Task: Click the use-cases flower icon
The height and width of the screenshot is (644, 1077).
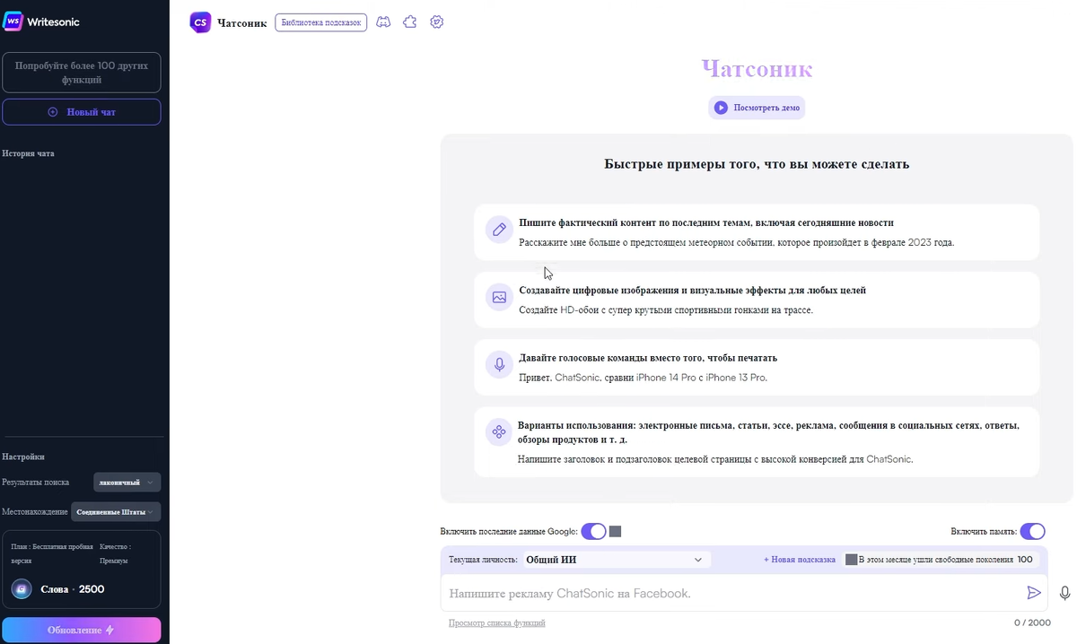Action: [497, 432]
